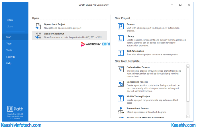Select the Library project icon

[121, 38]
